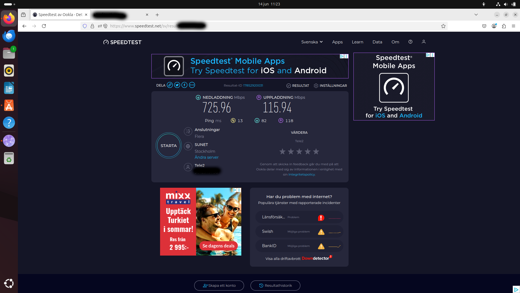Image resolution: width=520 pixels, height=293 pixels.
Task: Open tracking protection shield
Action: coord(85,26)
